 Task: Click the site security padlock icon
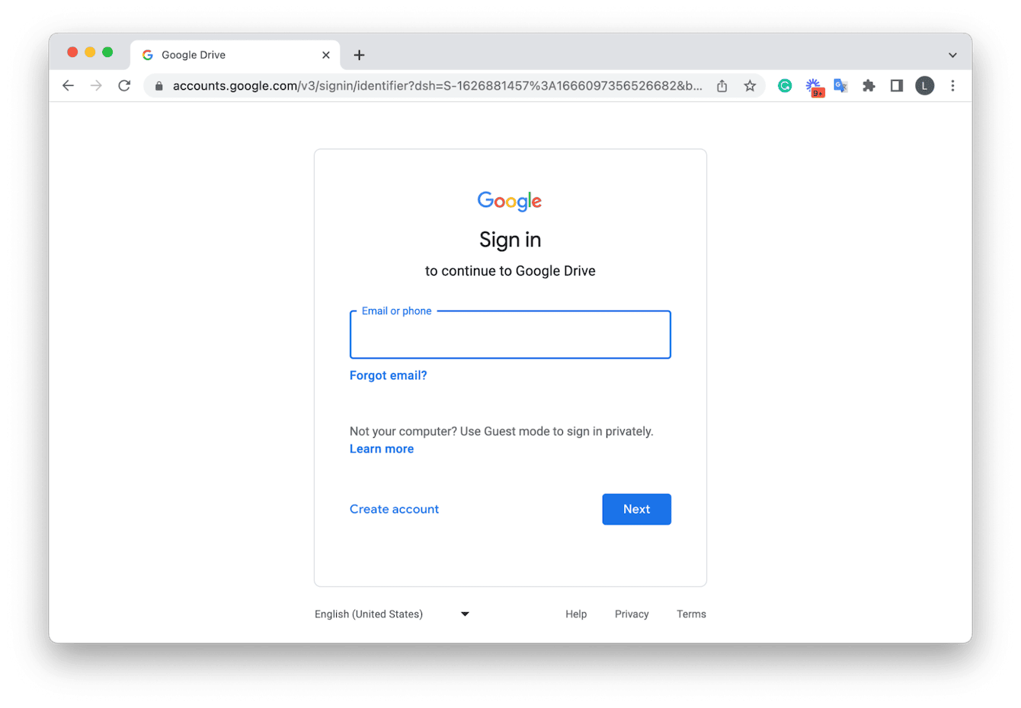click(x=158, y=85)
